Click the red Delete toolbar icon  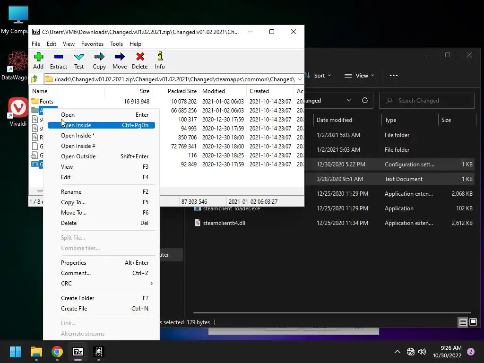tap(140, 60)
